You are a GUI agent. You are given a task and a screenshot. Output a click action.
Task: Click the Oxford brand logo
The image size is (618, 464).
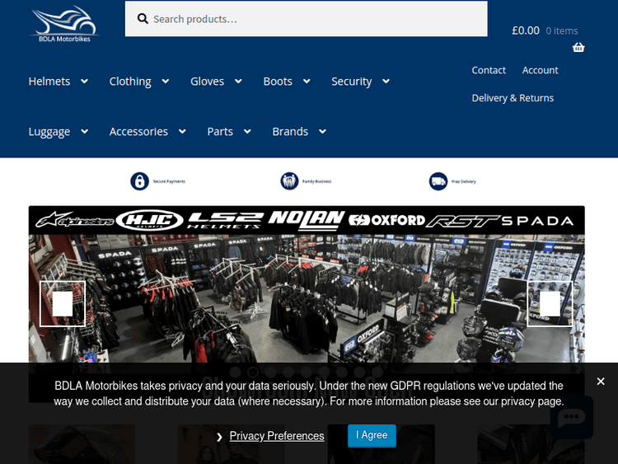pos(387,220)
